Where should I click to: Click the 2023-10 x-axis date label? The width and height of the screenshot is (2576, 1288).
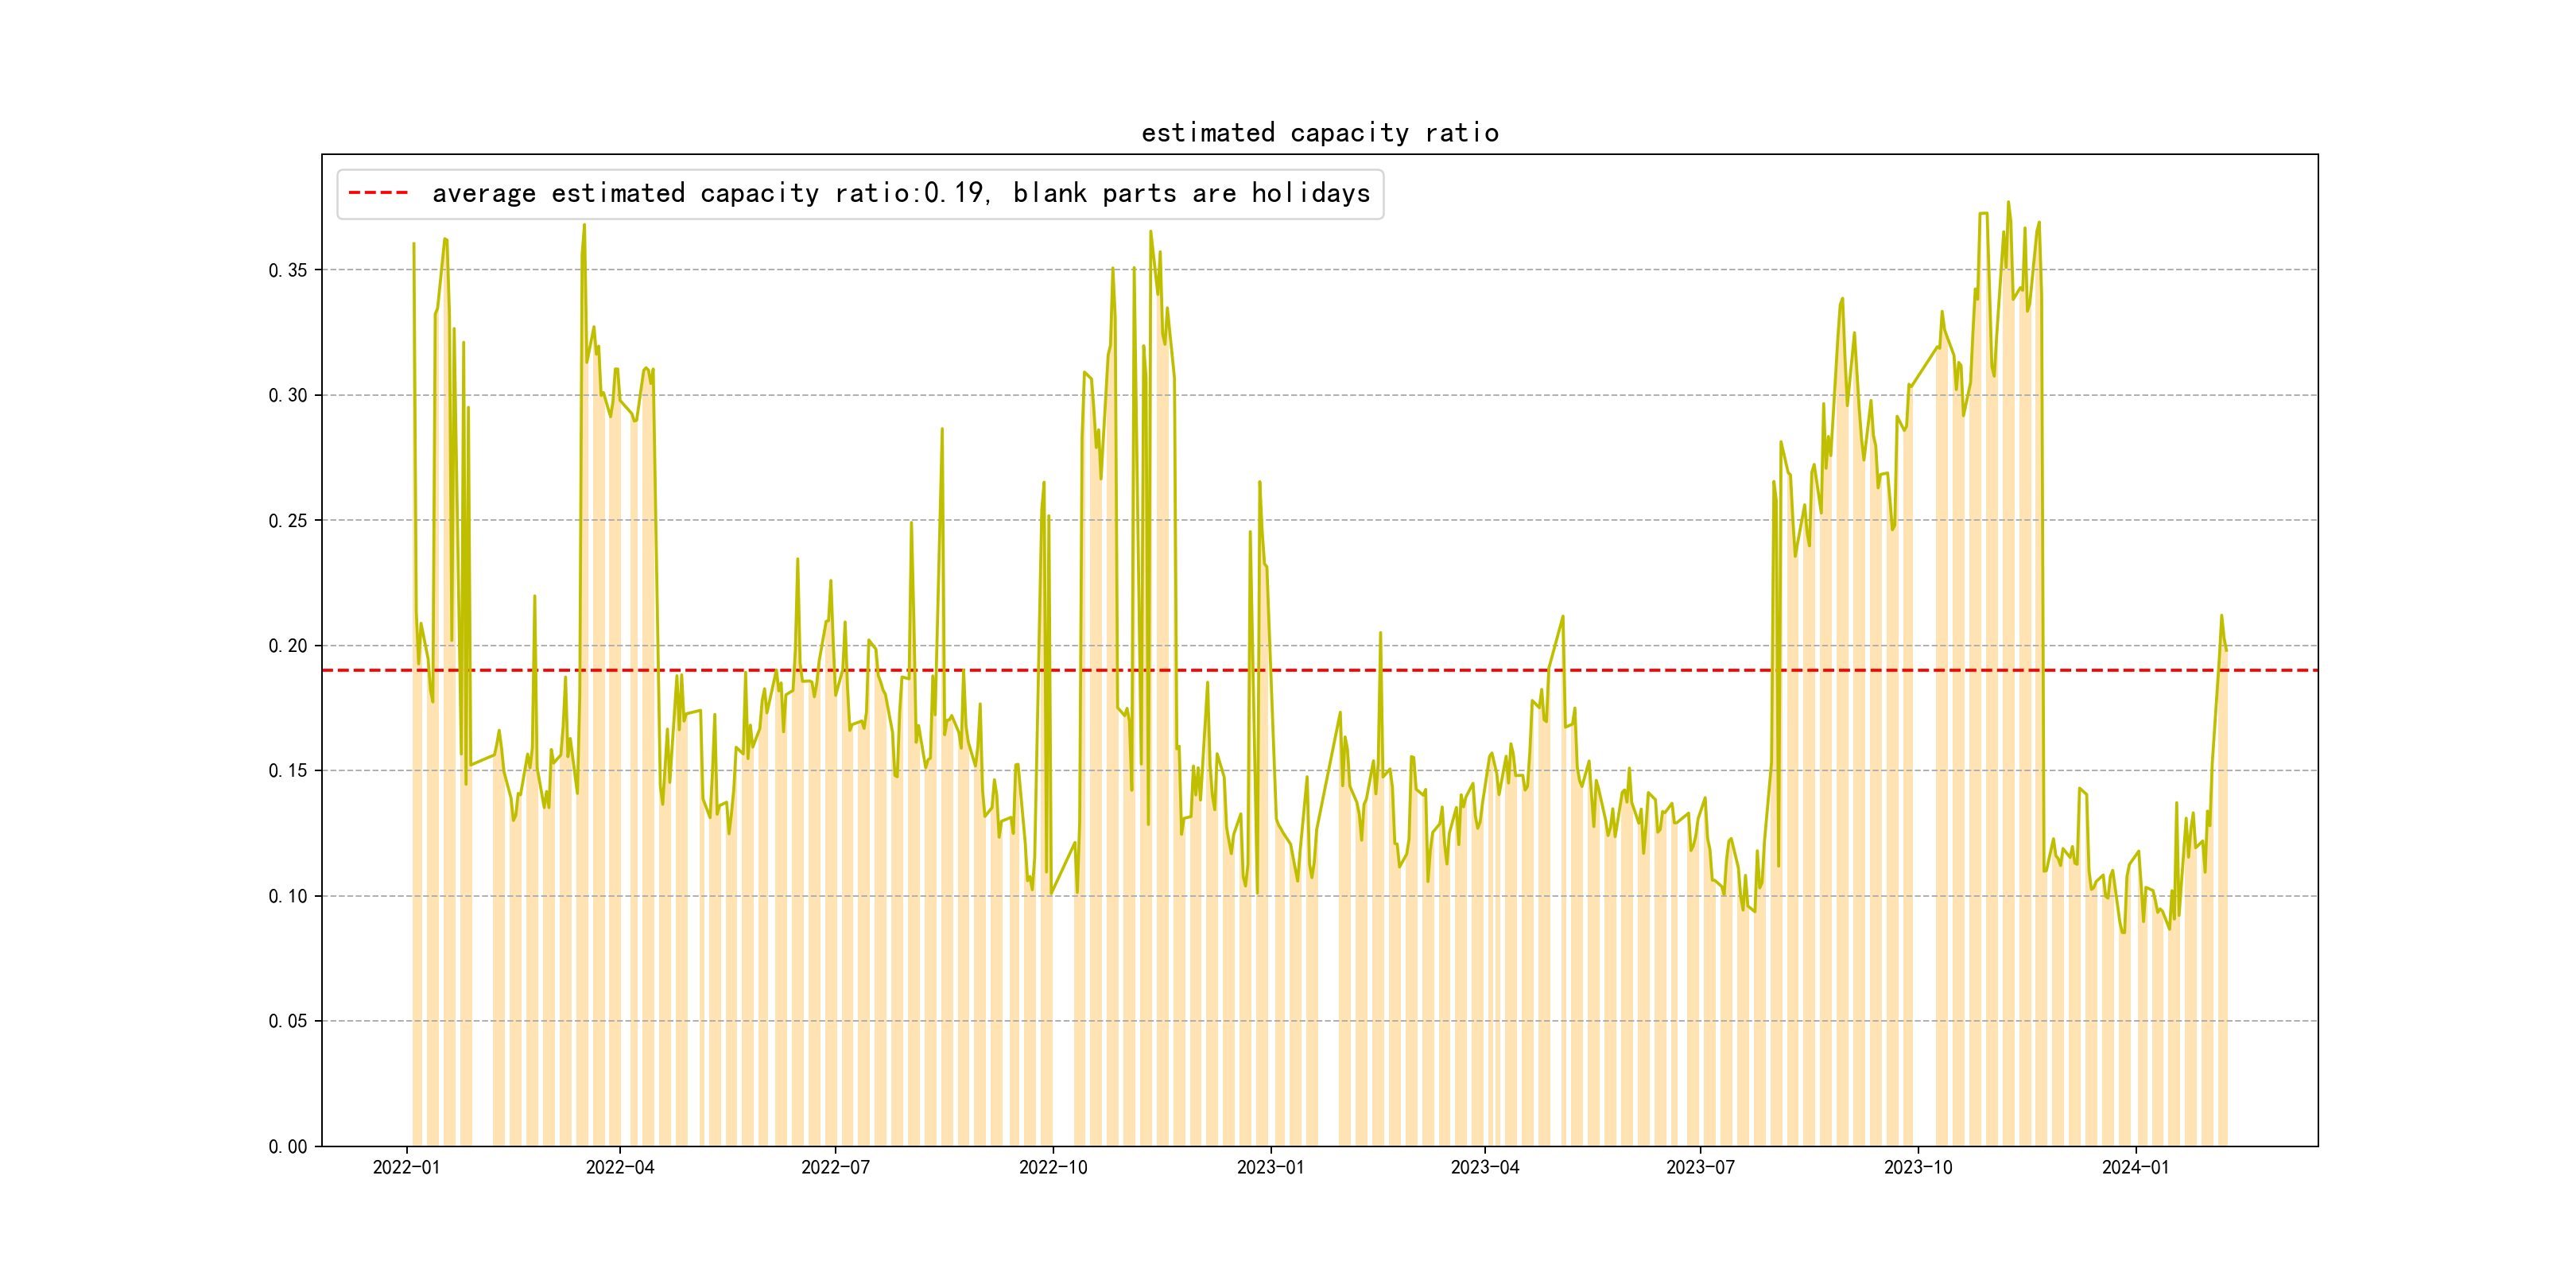tap(1917, 1168)
